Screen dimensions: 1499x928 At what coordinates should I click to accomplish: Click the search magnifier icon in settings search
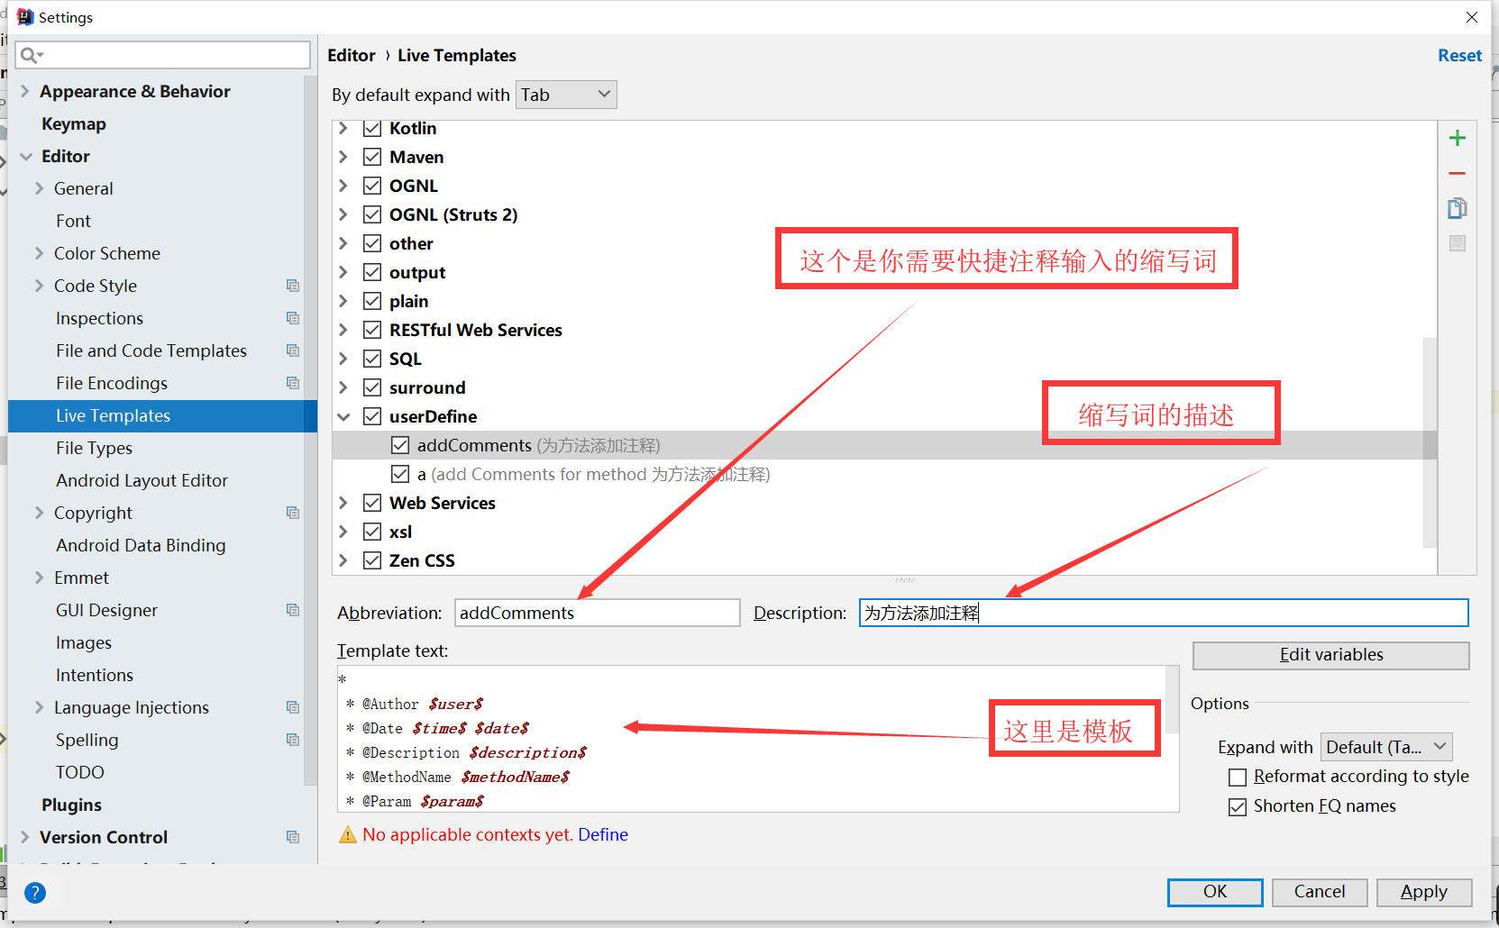point(31,55)
